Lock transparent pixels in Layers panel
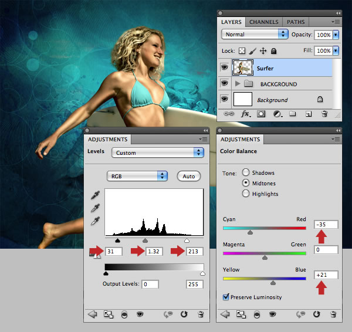The width and height of the screenshot is (352, 332). pos(242,50)
